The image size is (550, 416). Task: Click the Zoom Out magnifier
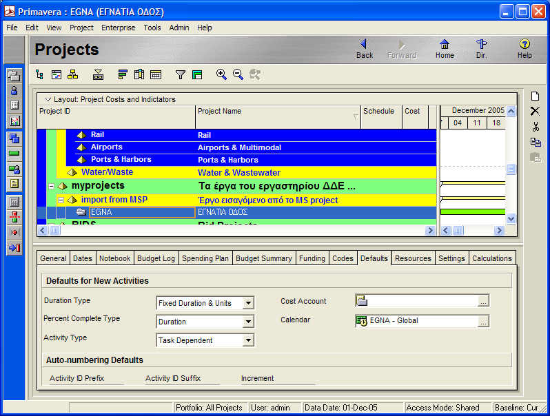[x=238, y=74]
